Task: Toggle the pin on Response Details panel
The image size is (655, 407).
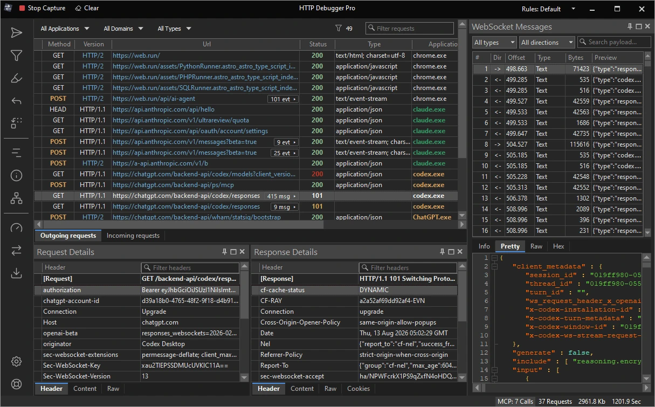Action: (442, 252)
